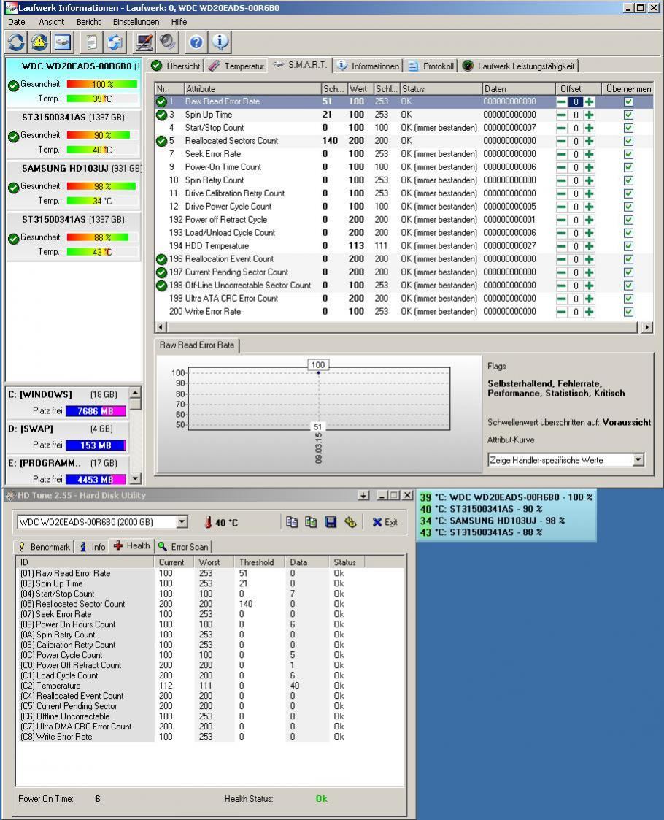The height and width of the screenshot is (820, 664).
Task: Click the partition list scroll up arrow
Action: [x=135, y=392]
